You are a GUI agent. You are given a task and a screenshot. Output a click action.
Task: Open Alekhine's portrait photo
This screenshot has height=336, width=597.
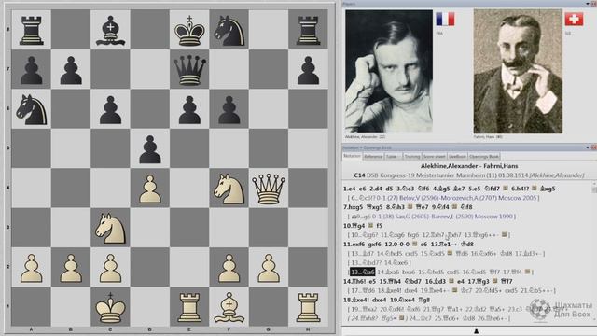388,71
